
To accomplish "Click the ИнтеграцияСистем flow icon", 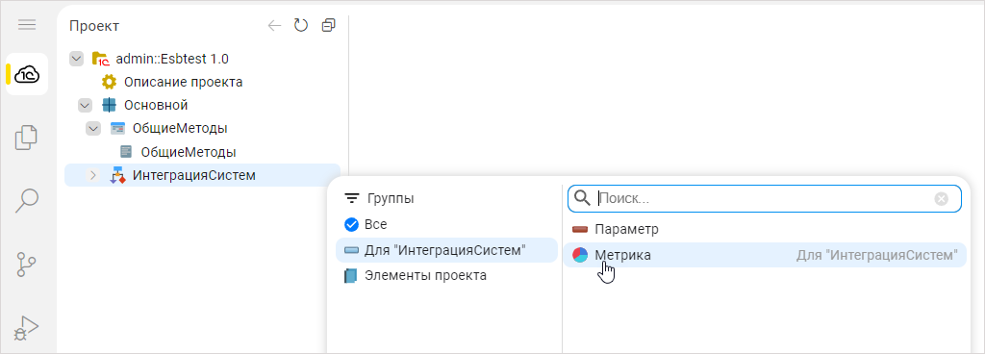I will pyautogui.click(x=117, y=175).
